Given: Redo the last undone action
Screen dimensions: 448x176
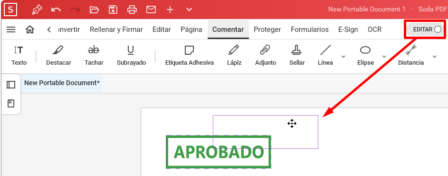Looking at the screenshot, I should [75, 10].
